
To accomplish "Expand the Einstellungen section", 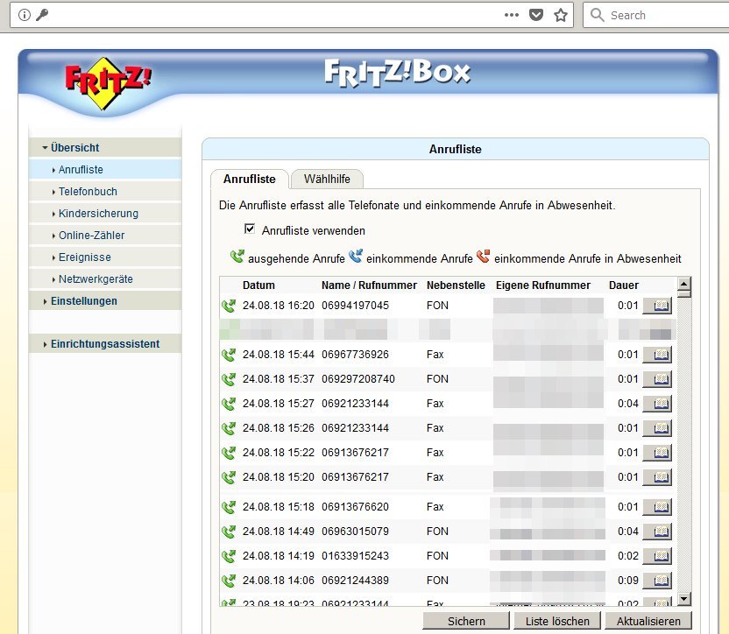I will pyautogui.click(x=105, y=301).
